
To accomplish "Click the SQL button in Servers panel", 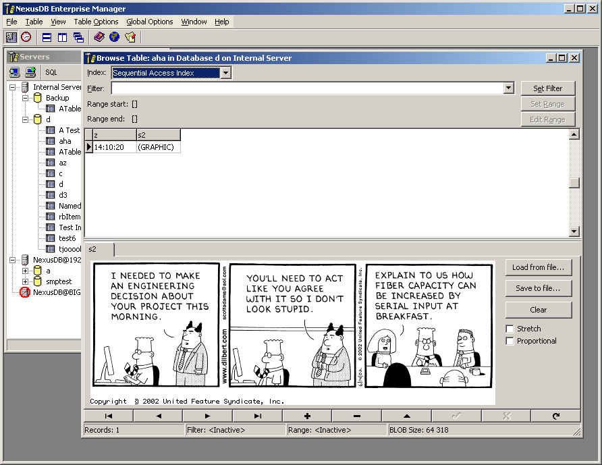I will click(x=51, y=72).
